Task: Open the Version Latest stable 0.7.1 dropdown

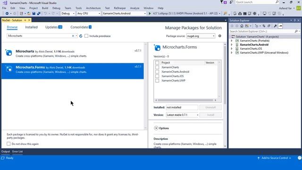Action: click(183, 115)
